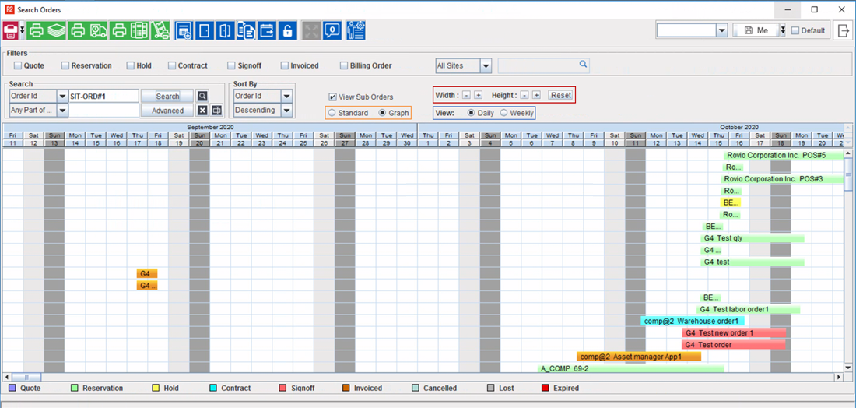This screenshot has width=856, height=408.
Task: Select the Standard view radio button
Action: (332, 113)
